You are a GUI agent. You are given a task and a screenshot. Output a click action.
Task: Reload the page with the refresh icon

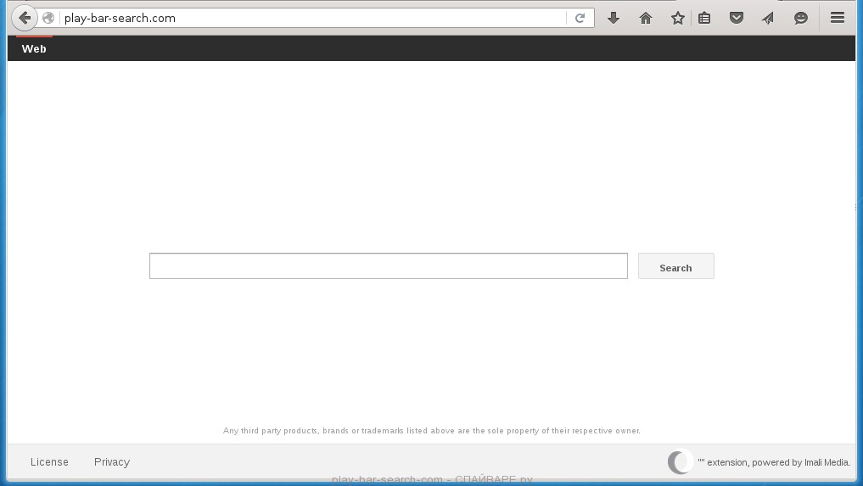pyautogui.click(x=580, y=18)
